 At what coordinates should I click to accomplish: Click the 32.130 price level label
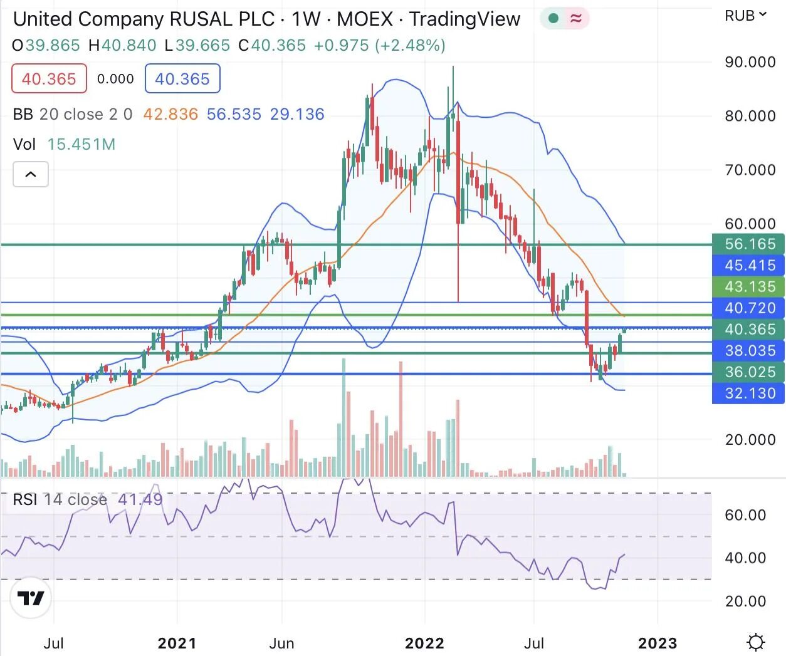tap(749, 393)
